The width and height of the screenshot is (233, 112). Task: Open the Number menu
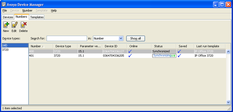click(x=27, y=11)
